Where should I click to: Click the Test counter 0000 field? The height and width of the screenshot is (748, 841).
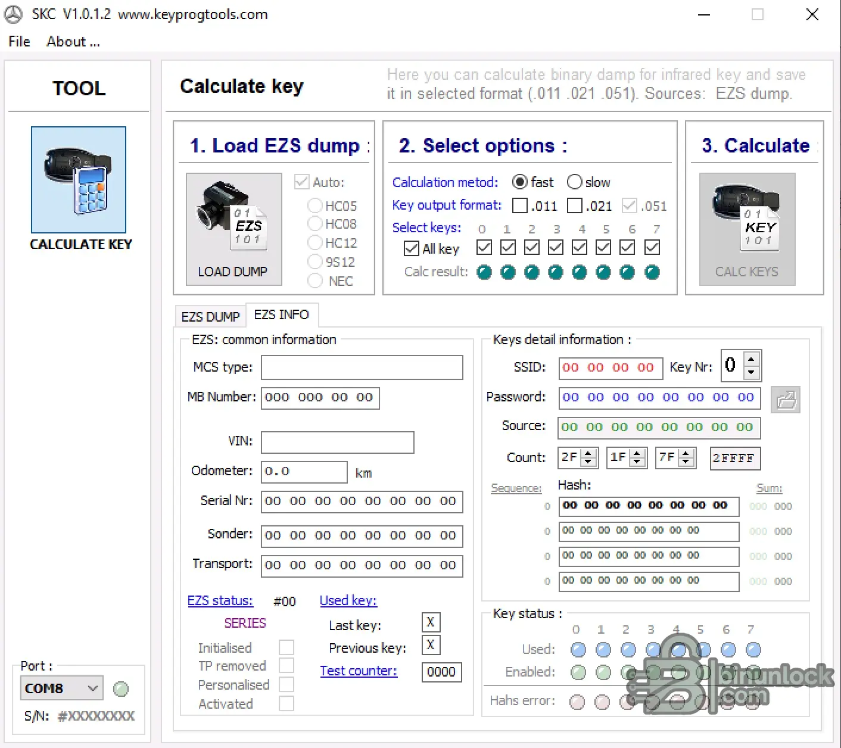coord(441,672)
